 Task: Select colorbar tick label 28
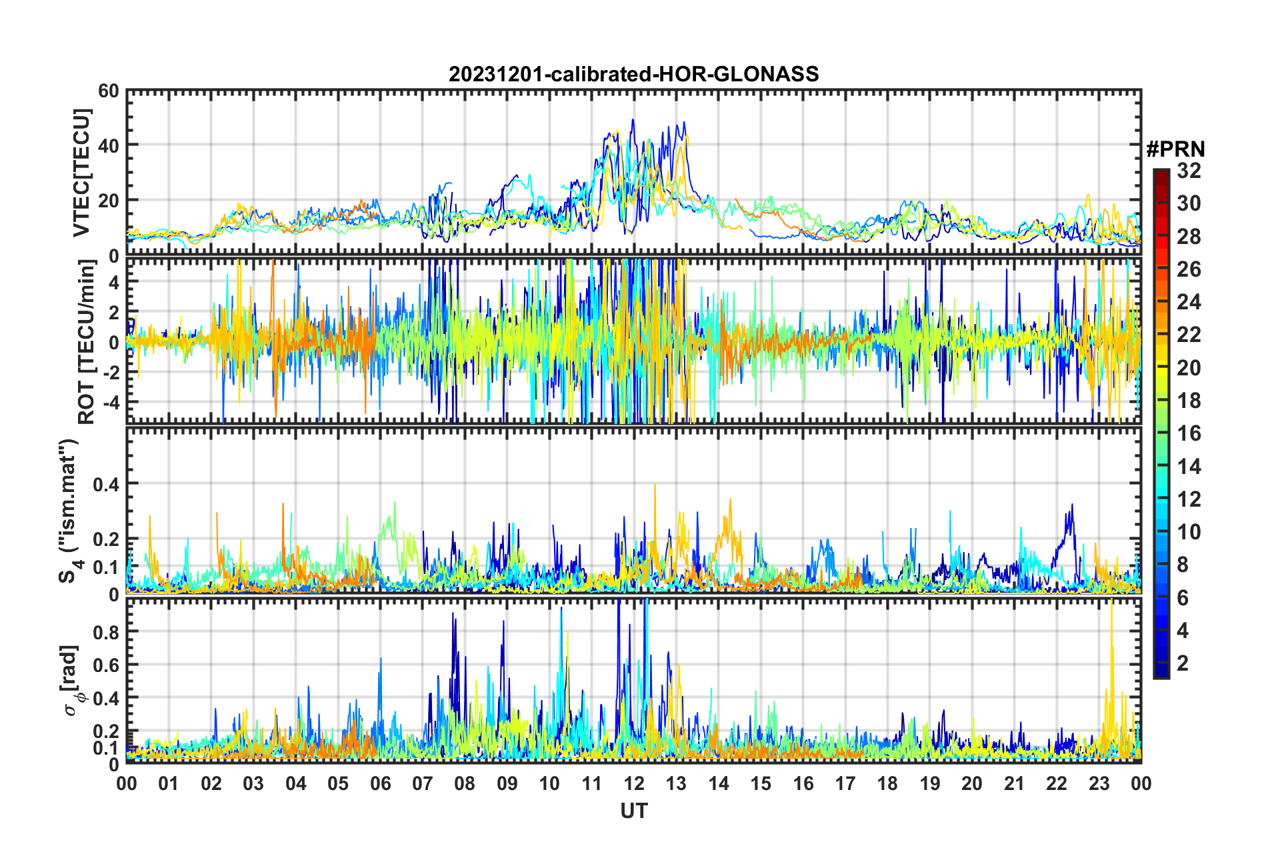(x=1189, y=237)
